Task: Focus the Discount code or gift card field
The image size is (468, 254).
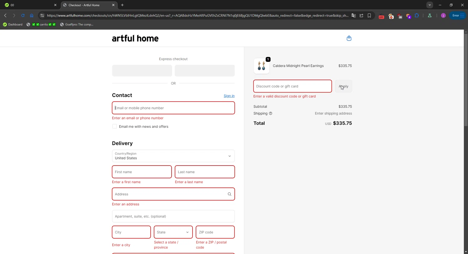Action: (292, 86)
